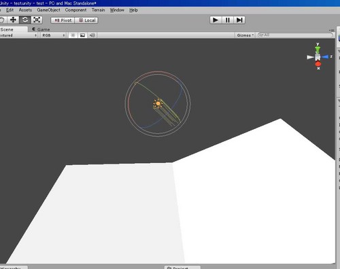This screenshot has height=269, width=340.
Task: Step one frame forward
Action: click(x=239, y=20)
